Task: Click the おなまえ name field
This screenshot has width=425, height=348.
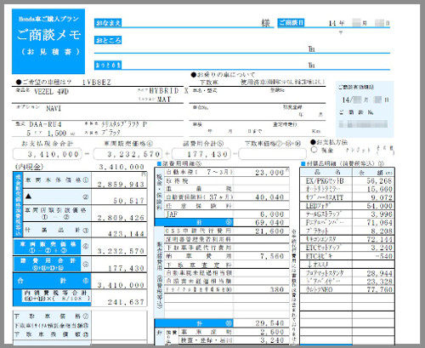Action: point(184,23)
